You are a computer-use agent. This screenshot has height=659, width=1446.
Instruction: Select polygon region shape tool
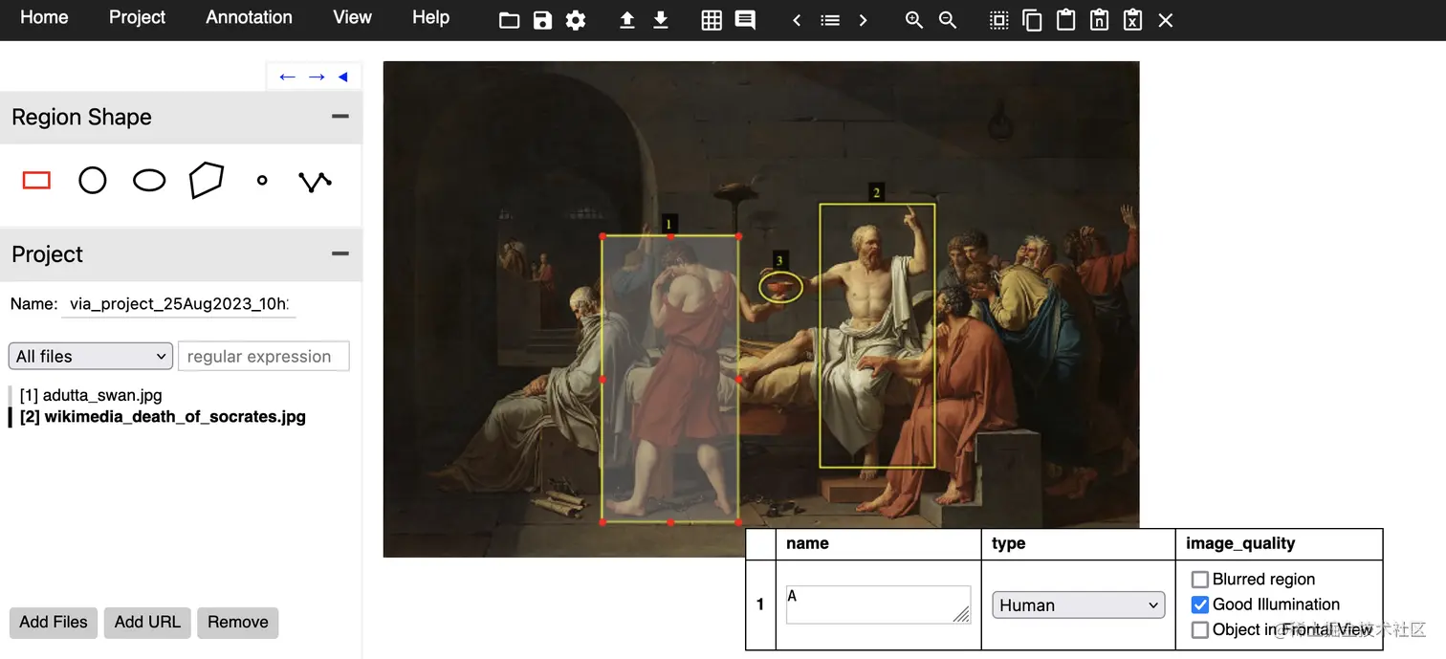[206, 180]
